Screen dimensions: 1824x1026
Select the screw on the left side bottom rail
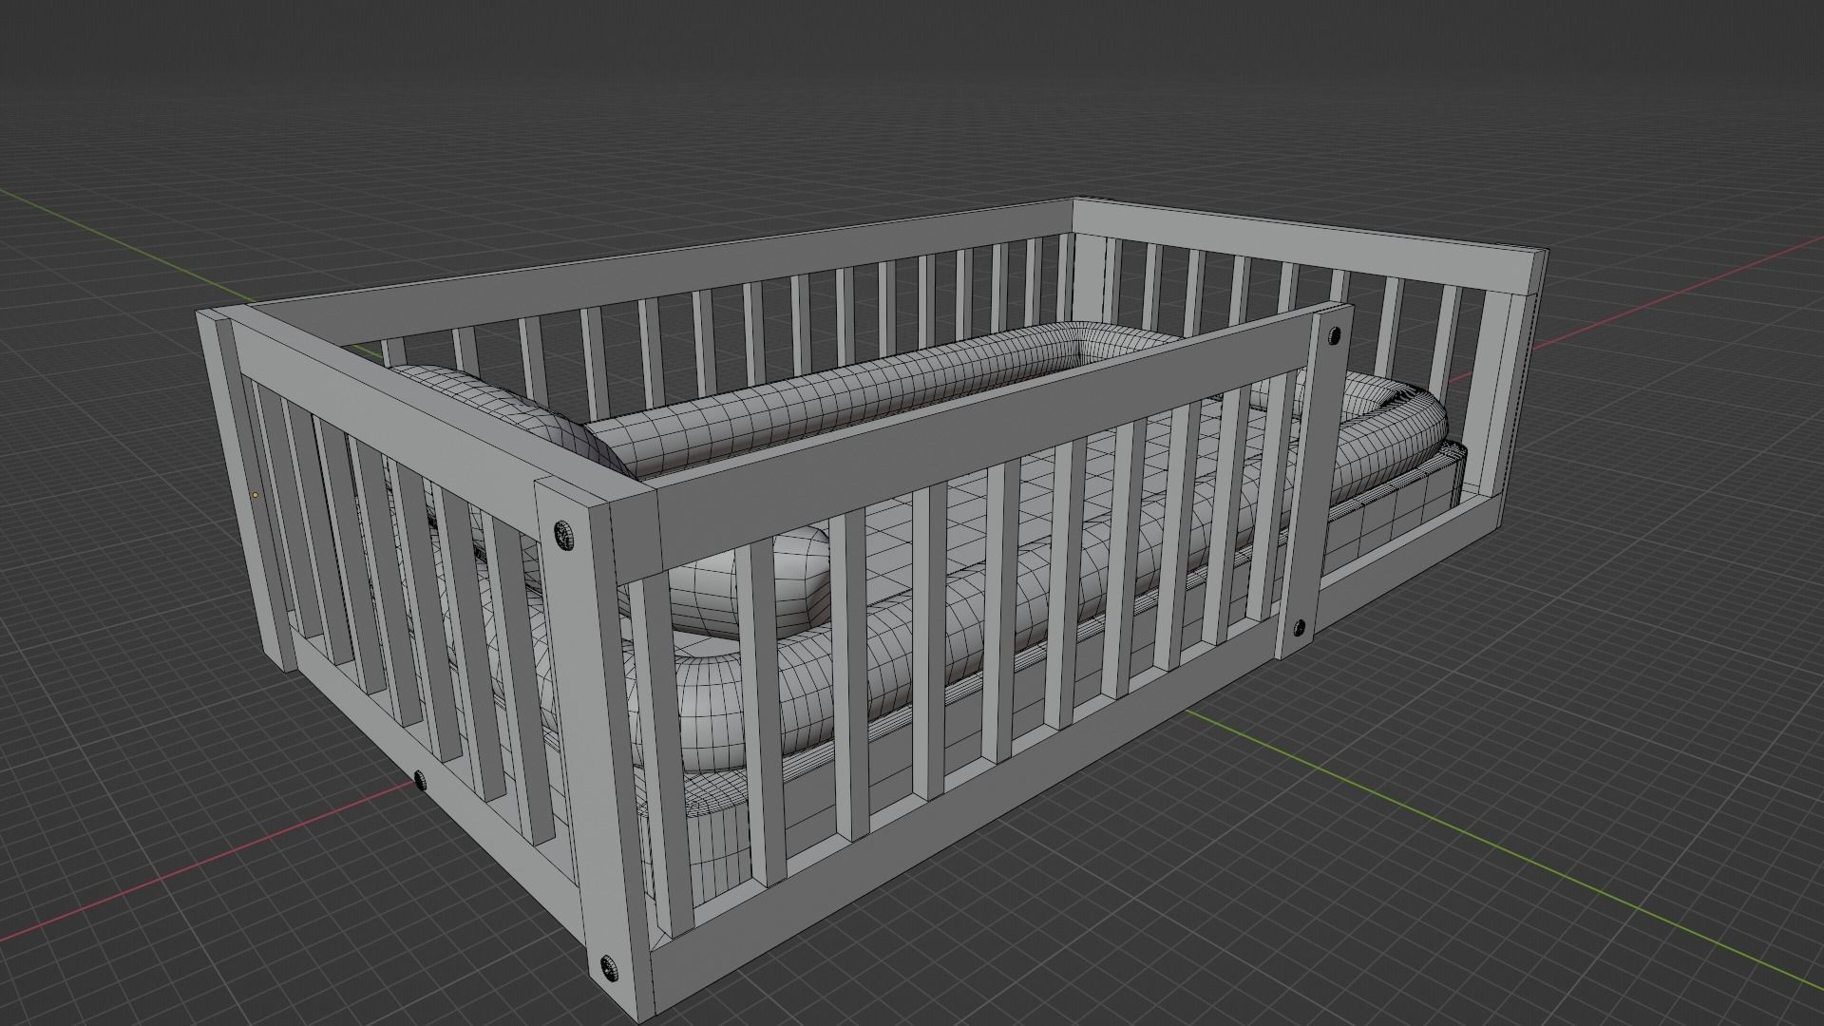(x=419, y=782)
